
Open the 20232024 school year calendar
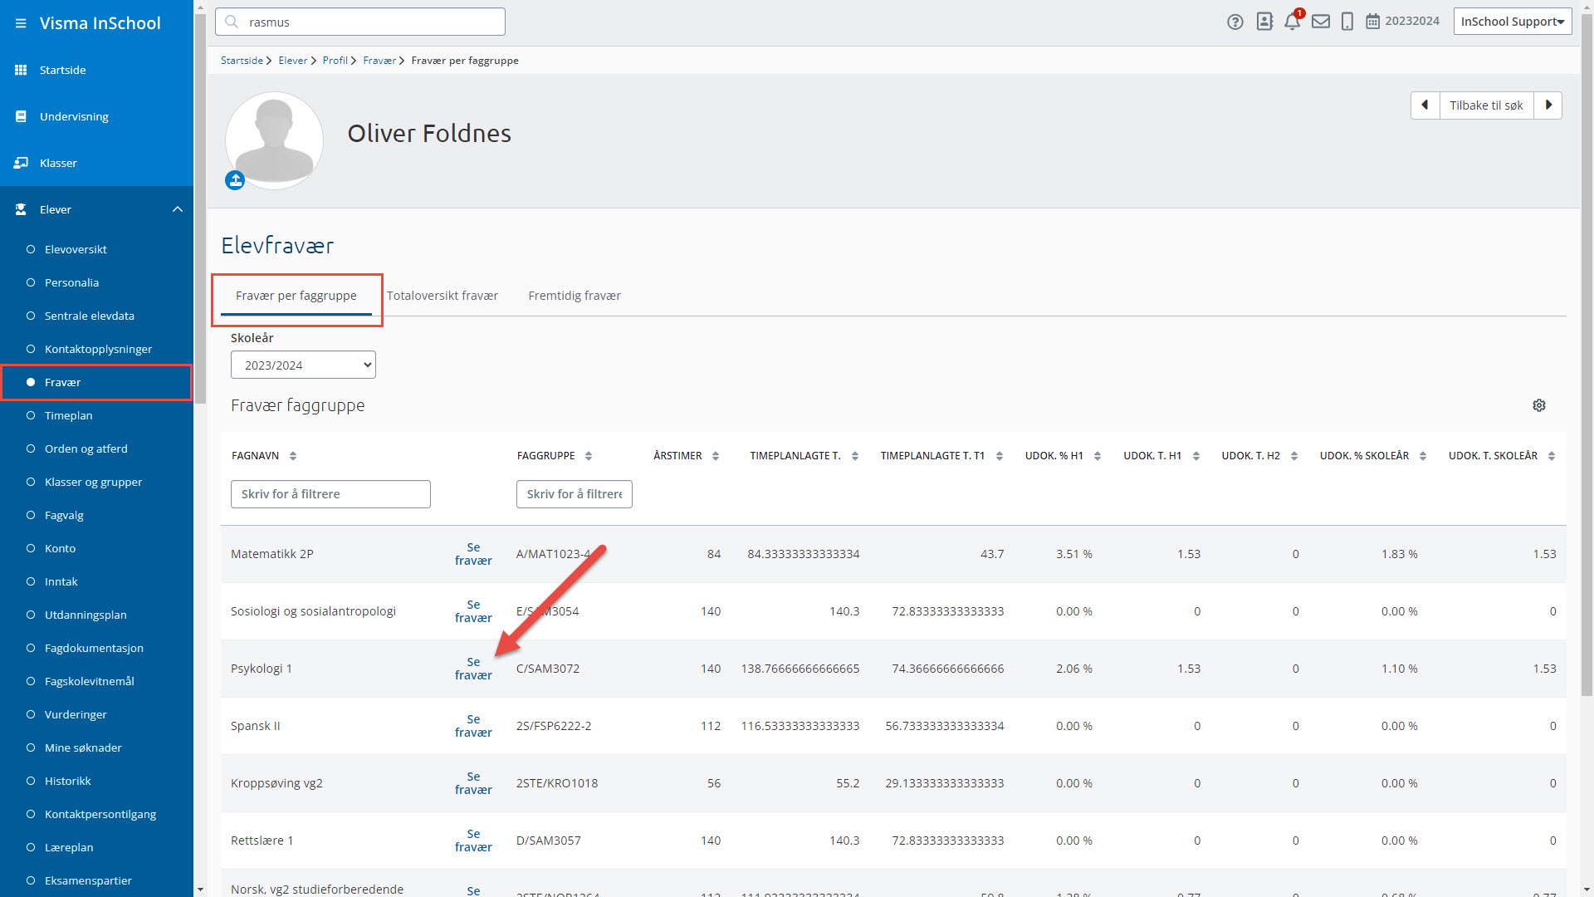(1403, 22)
